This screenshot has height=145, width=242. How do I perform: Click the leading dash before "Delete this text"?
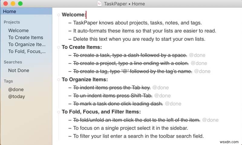point(70,39)
